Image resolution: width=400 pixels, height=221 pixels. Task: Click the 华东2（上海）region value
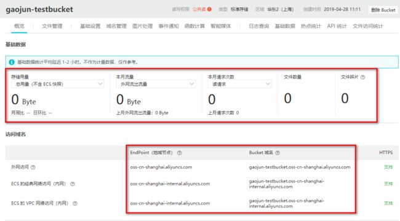(x=281, y=9)
